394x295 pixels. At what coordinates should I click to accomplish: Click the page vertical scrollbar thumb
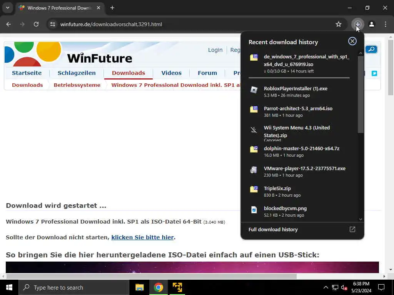[x=391, y=67]
